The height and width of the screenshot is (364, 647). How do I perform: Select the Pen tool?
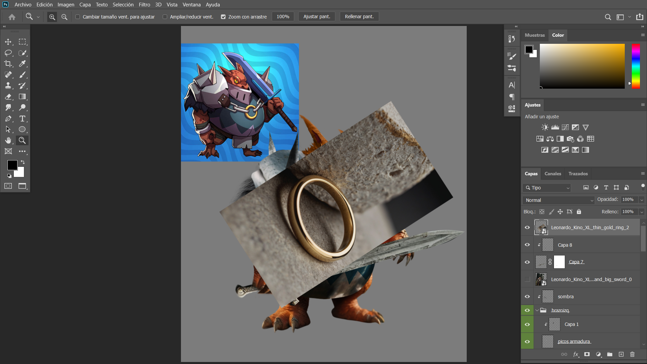pyautogui.click(x=8, y=119)
